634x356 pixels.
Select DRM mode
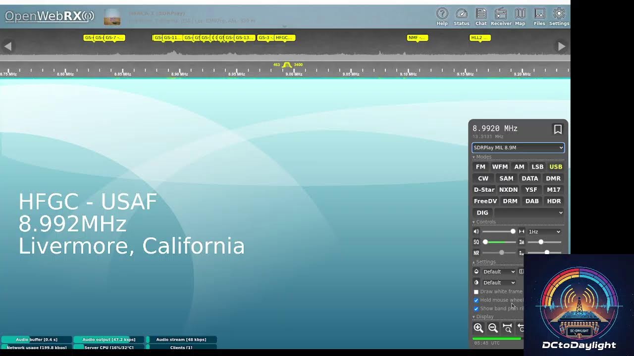(510, 201)
